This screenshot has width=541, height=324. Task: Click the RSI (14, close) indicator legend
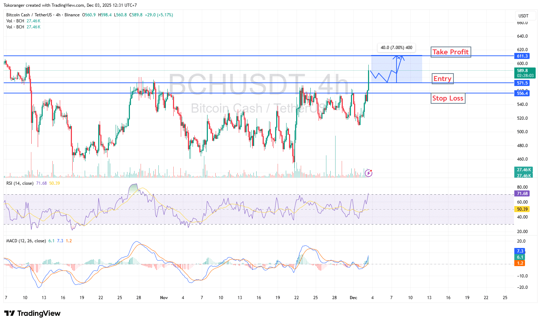[20, 183]
